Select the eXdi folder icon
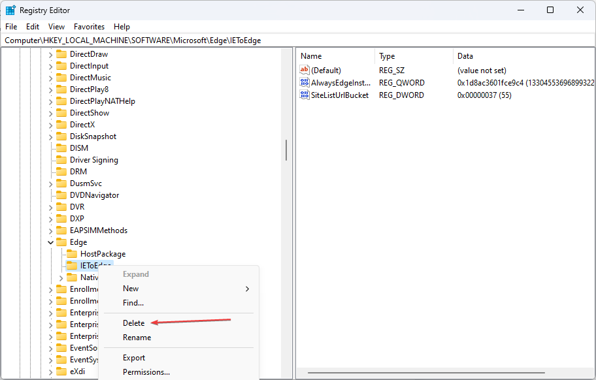 coord(61,372)
